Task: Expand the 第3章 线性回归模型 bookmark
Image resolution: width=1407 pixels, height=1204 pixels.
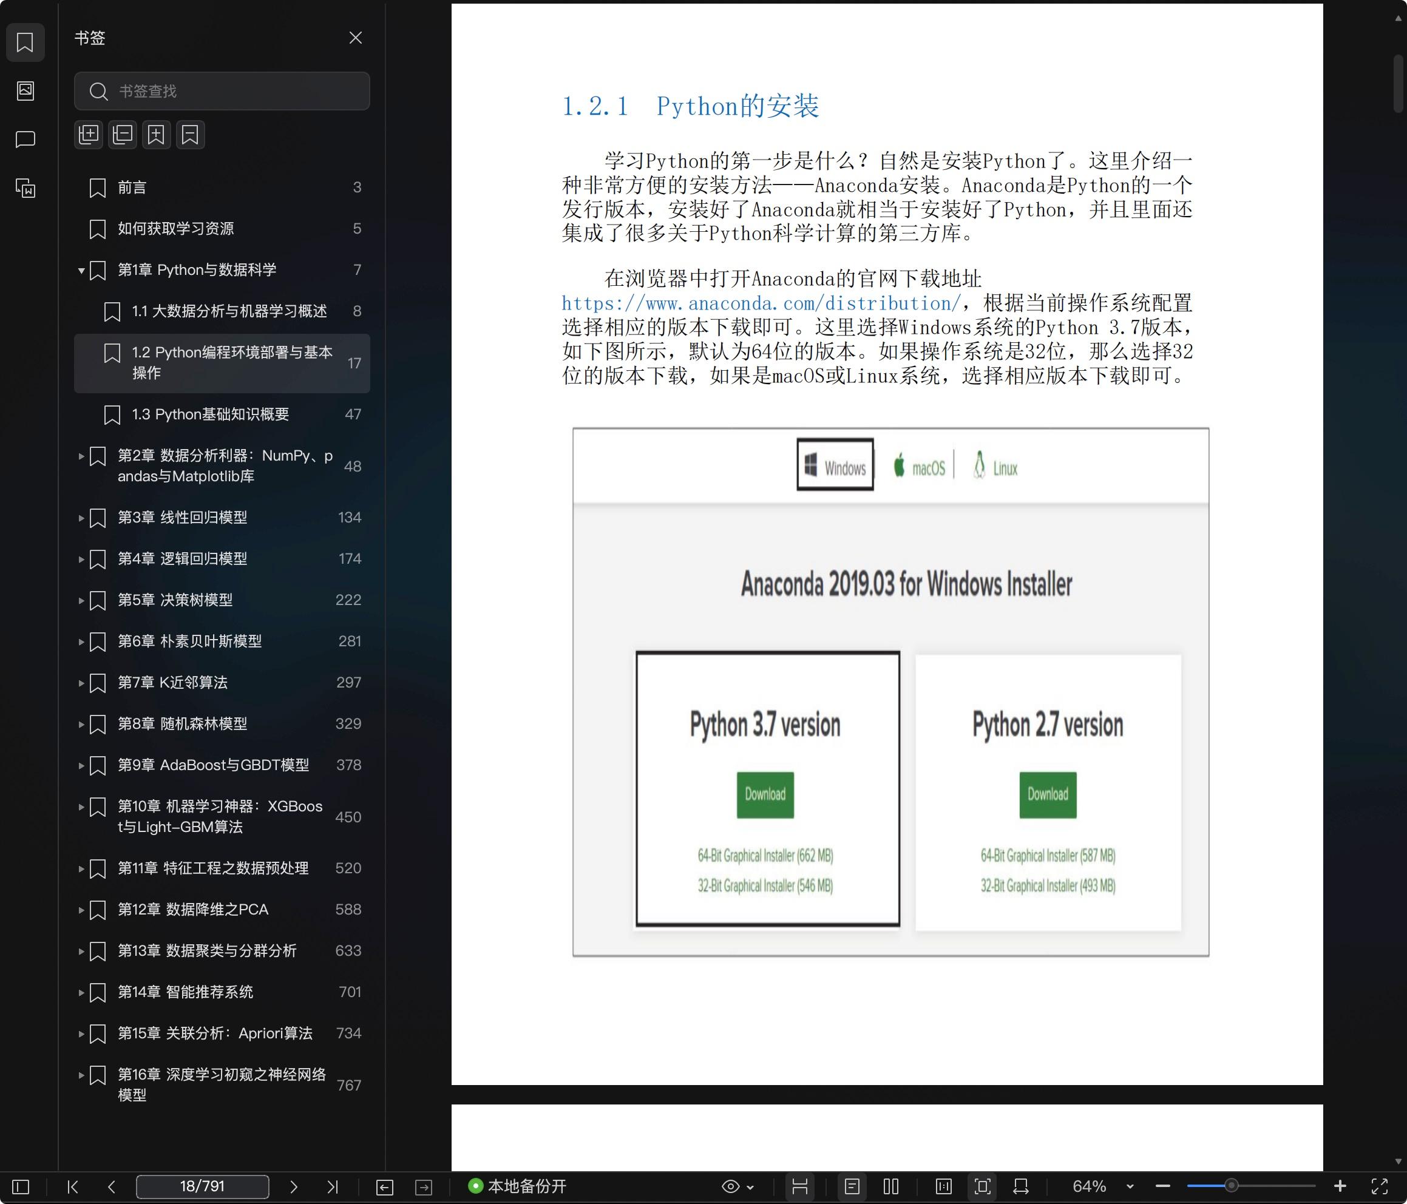Action: pos(81,518)
